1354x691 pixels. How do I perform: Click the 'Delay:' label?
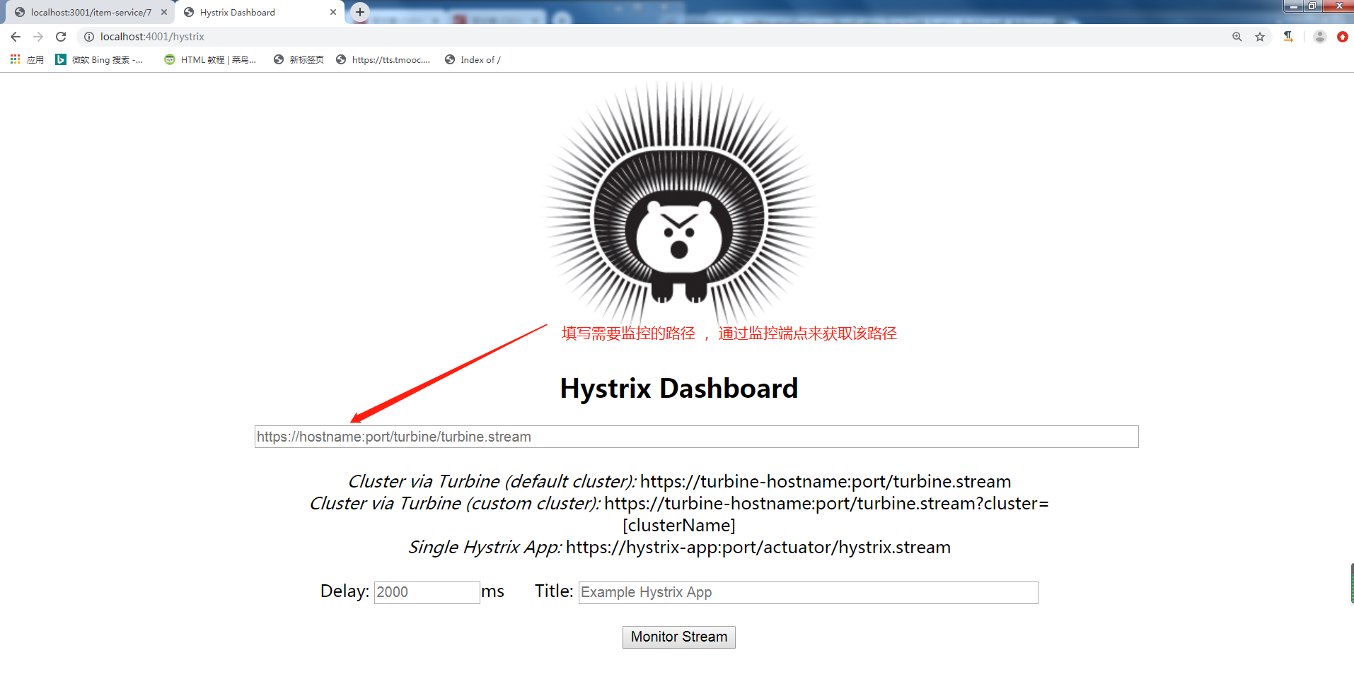point(345,591)
